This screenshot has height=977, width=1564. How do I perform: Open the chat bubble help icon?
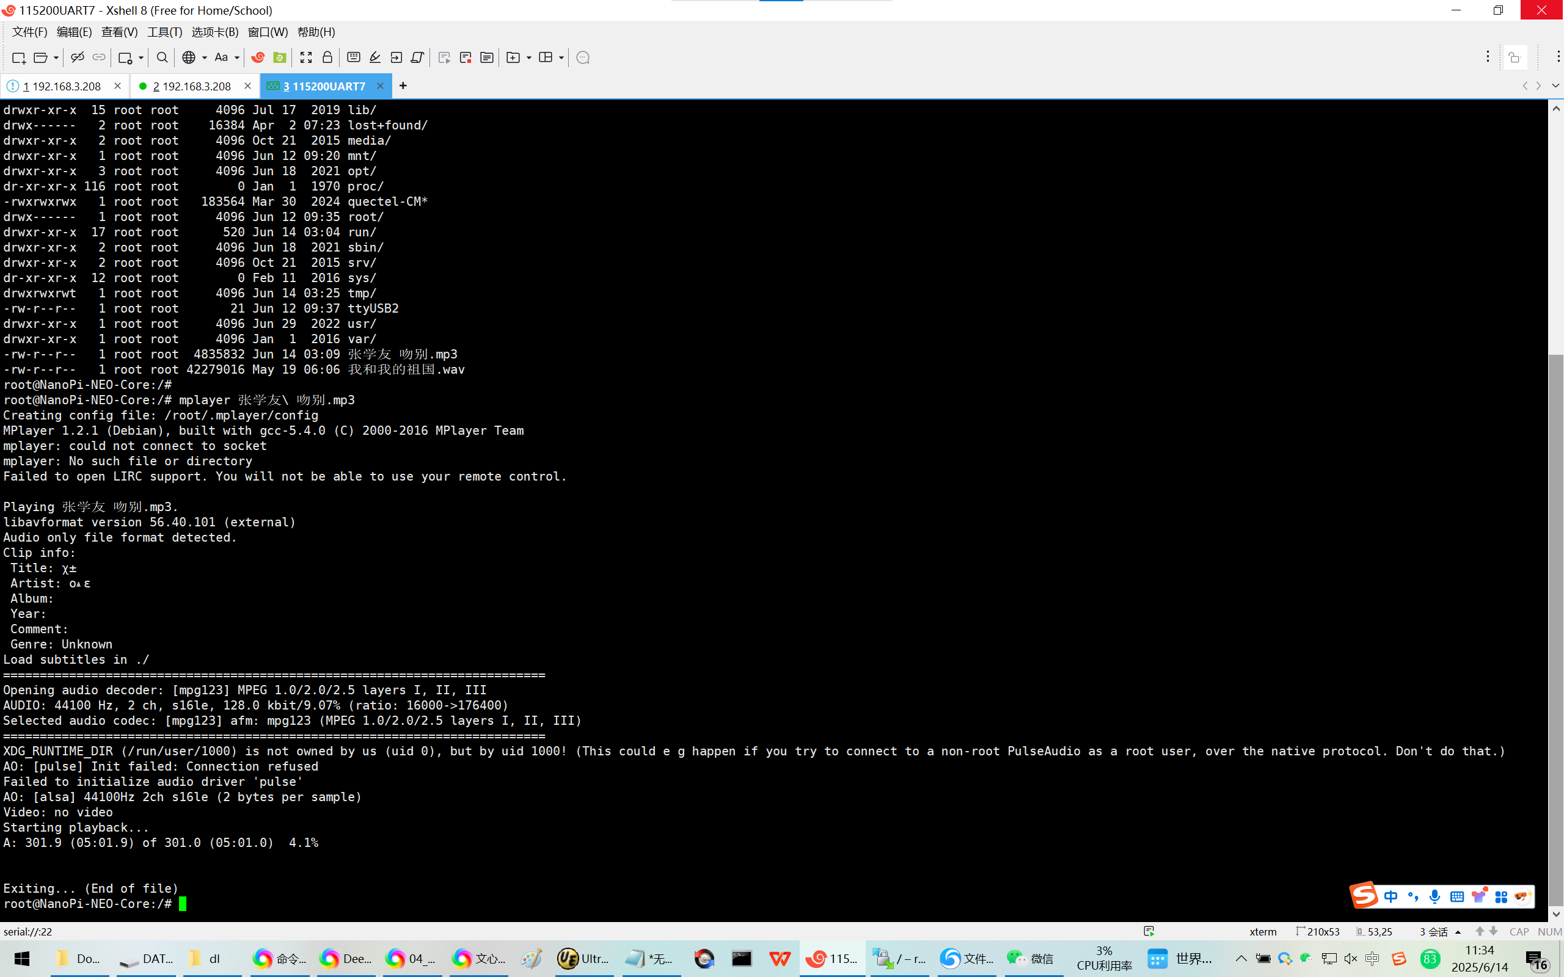(583, 57)
